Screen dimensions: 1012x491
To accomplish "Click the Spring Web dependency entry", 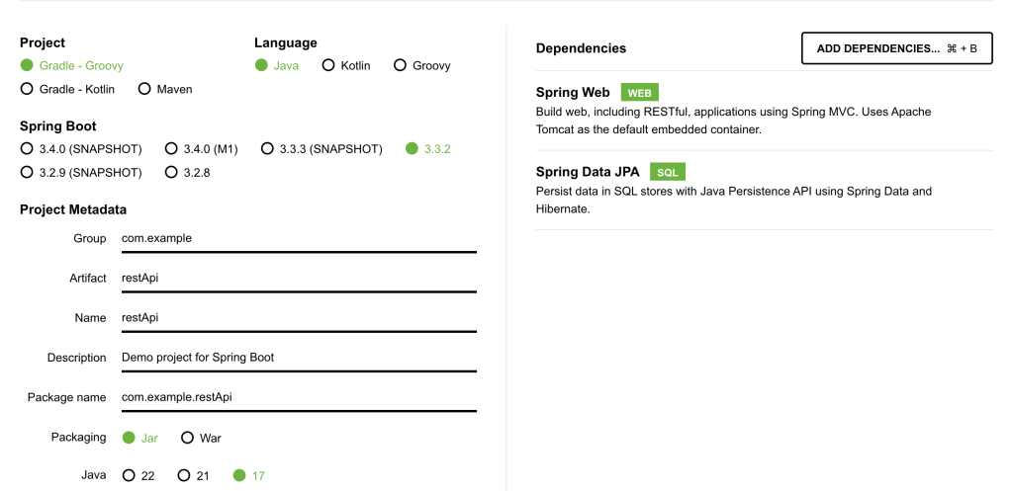I will tap(573, 93).
